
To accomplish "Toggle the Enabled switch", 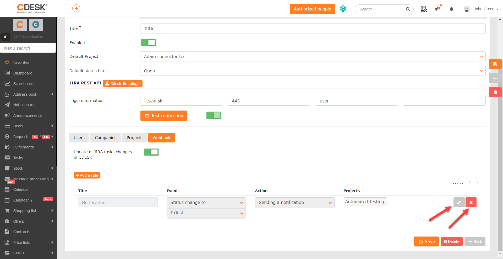I will coord(148,43).
